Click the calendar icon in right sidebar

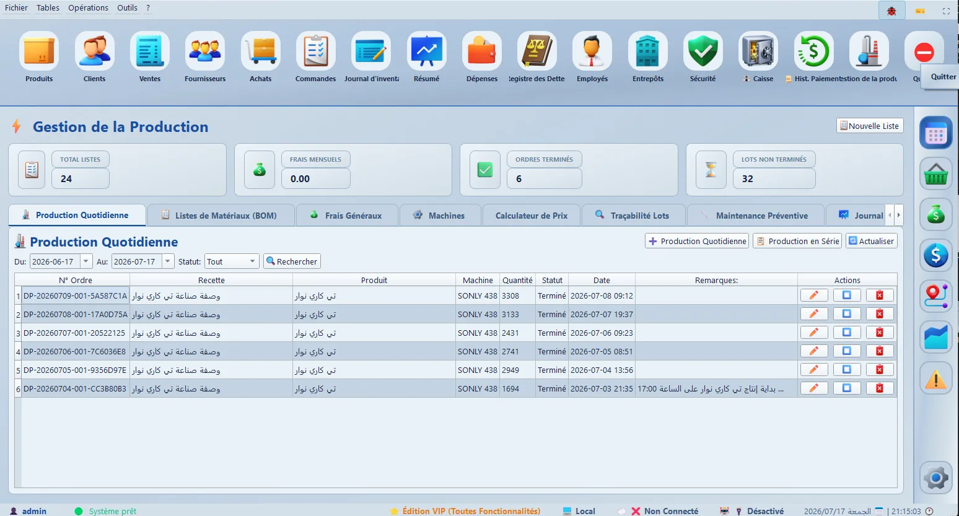[x=935, y=133]
